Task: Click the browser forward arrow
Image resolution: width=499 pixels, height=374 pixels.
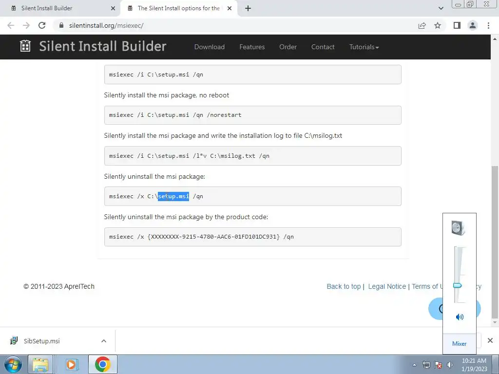Action: pos(26,25)
